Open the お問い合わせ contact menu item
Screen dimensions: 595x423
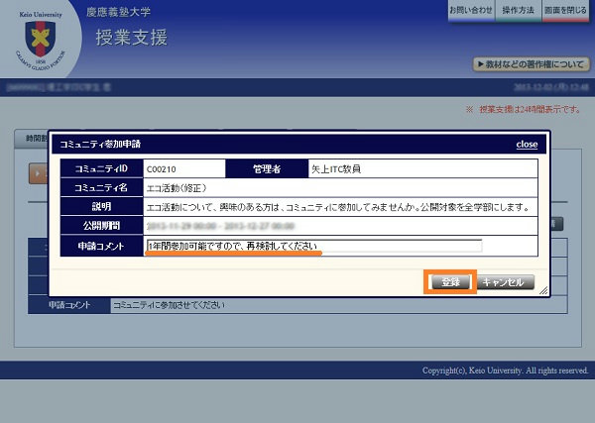tap(469, 9)
